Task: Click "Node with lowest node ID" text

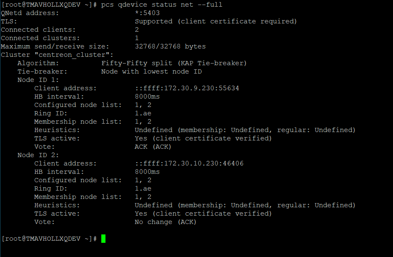Action: (x=151, y=71)
